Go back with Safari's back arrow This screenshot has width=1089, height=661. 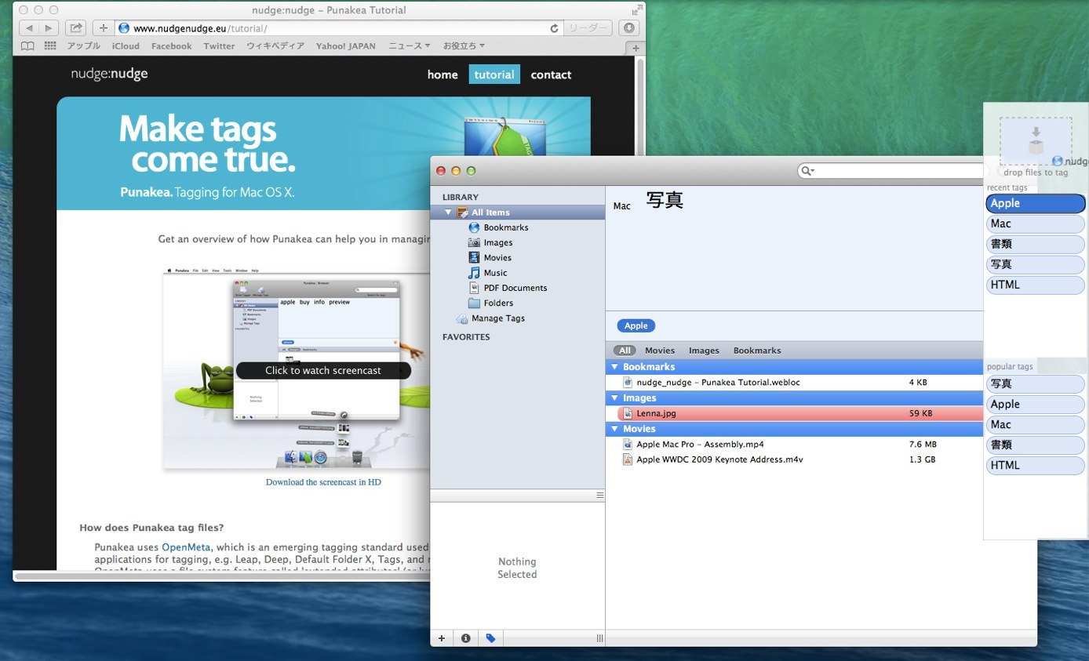pyautogui.click(x=29, y=28)
